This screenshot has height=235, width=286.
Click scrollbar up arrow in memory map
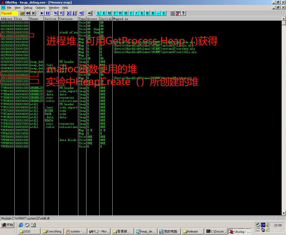tap(284, 18)
